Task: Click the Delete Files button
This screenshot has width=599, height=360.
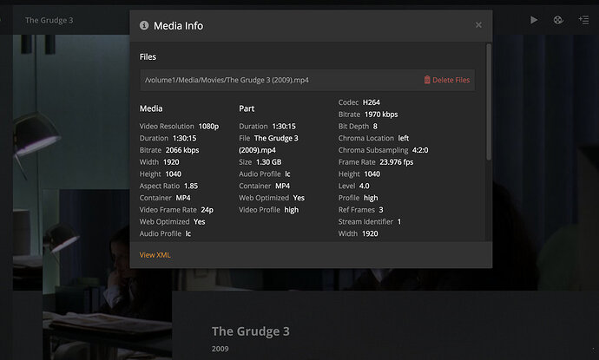Action: click(446, 80)
